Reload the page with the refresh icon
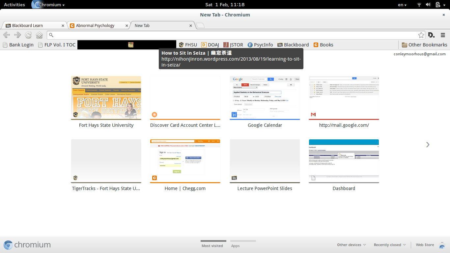Screen dimensions: 450x253 28,35
